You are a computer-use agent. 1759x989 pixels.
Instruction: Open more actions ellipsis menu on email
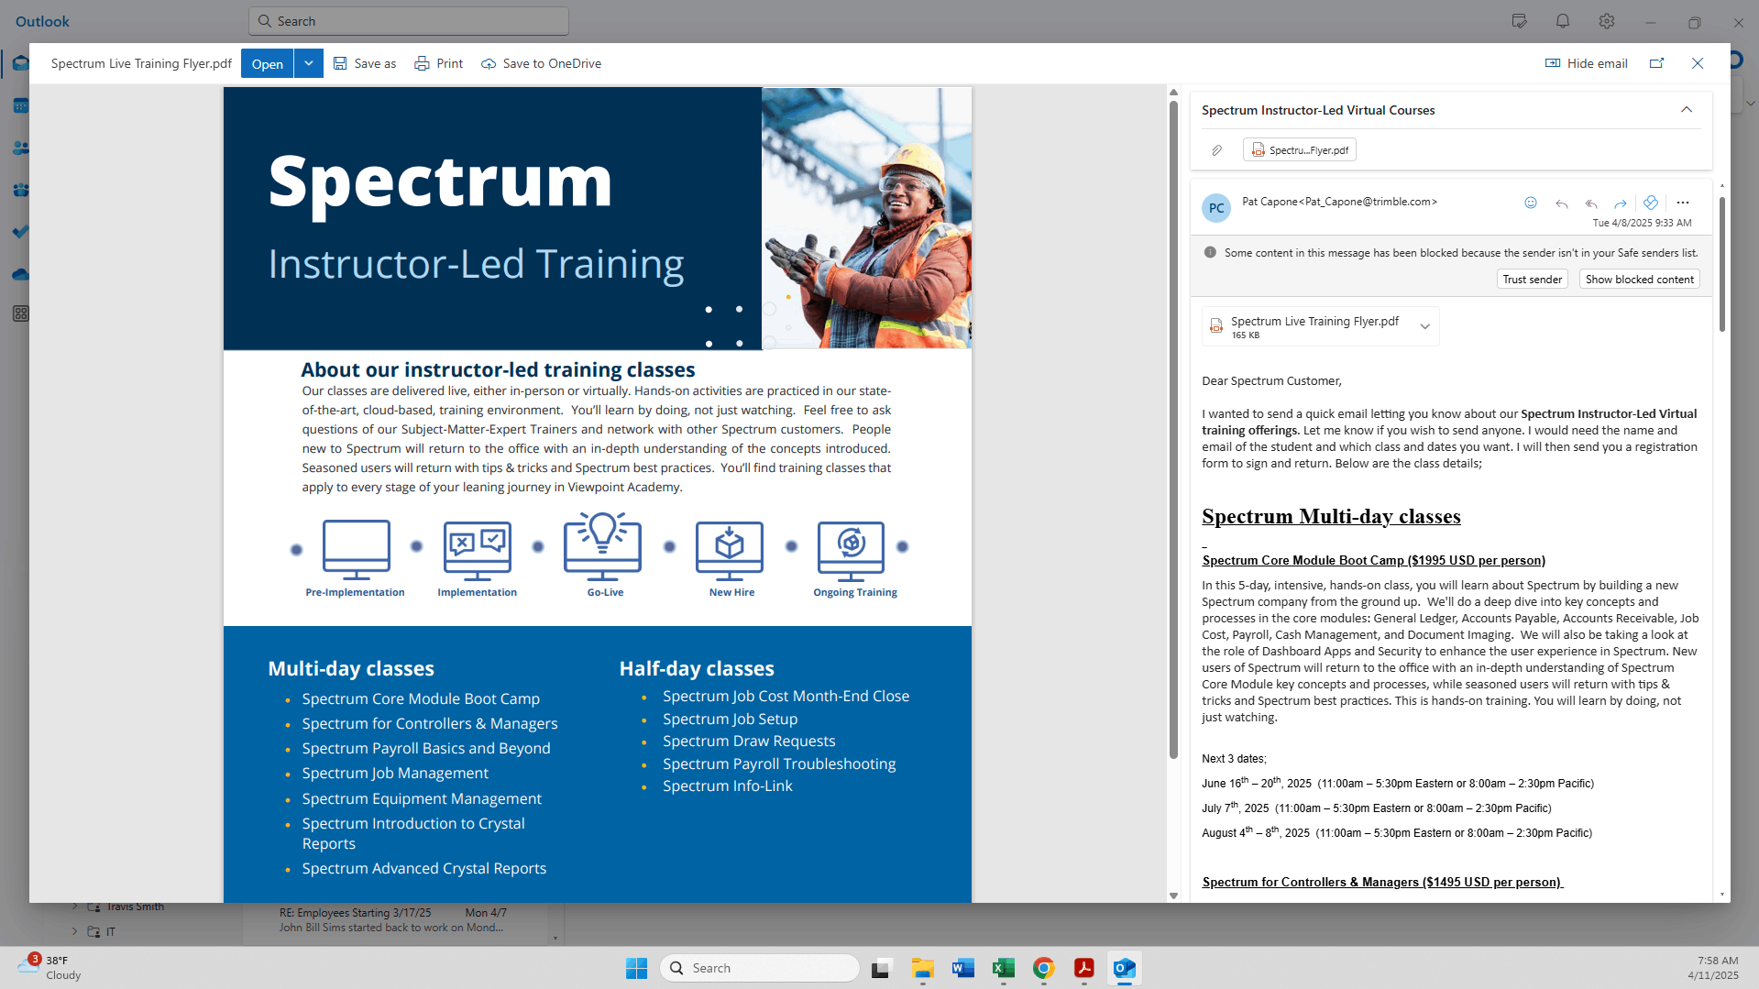(1683, 203)
